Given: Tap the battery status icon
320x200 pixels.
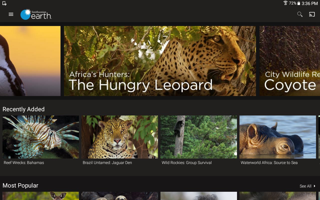Looking at the screenshot, I should pos(298,3).
